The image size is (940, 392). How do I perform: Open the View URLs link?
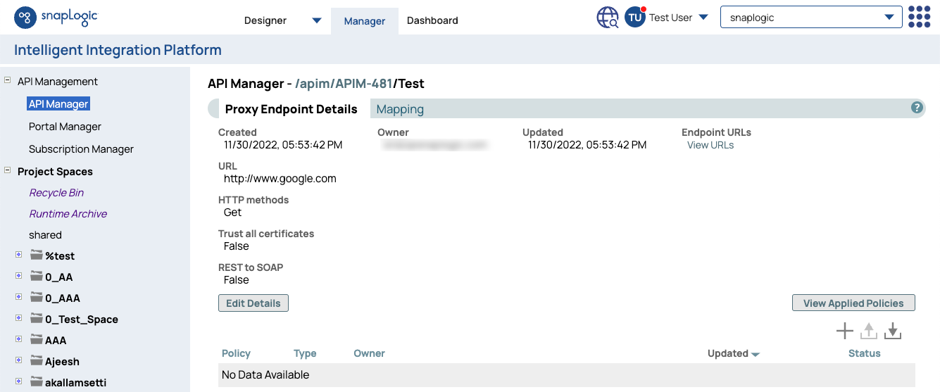710,145
